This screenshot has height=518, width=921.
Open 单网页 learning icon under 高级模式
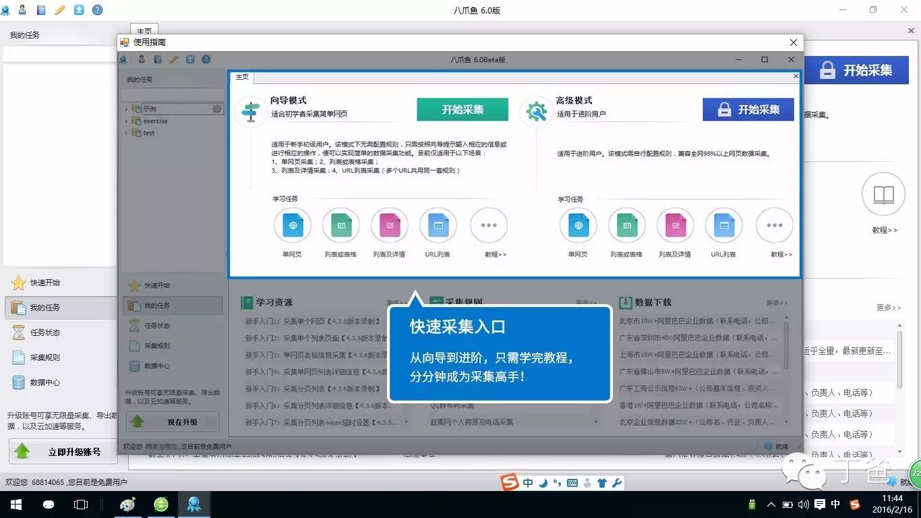click(578, 226)
